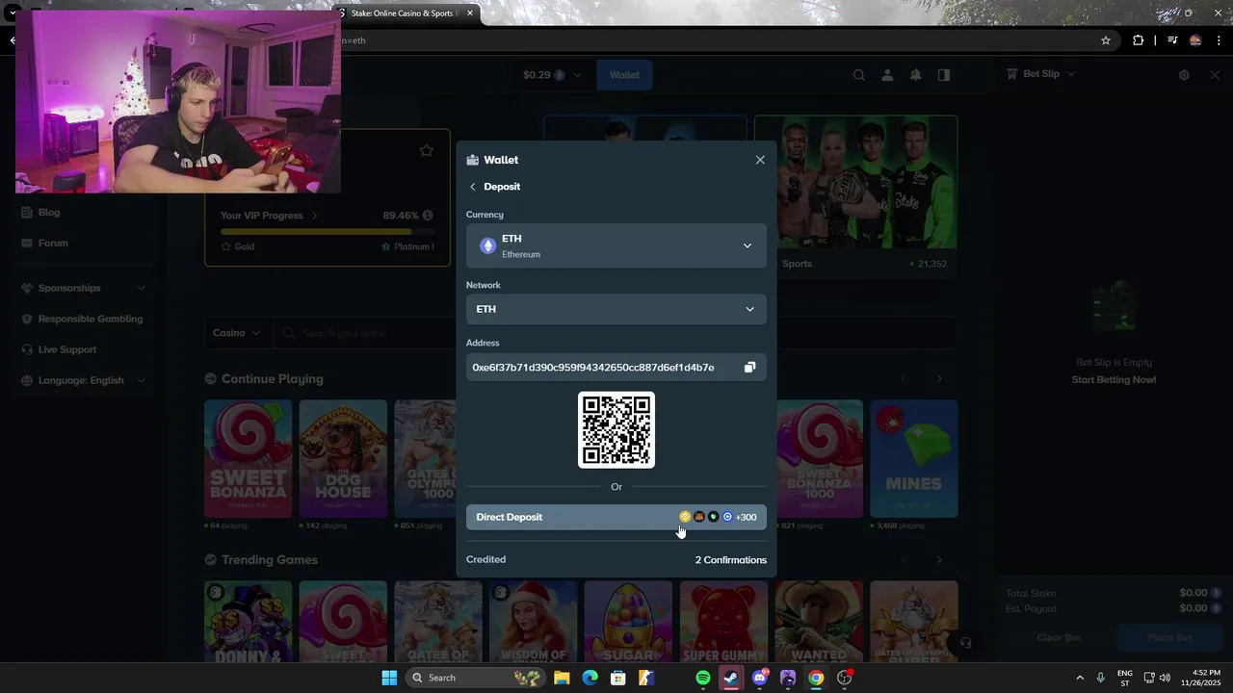Open Microsoft Edge from taskbar
This screenshot has height=693, width=1233.
click(590, 678)
